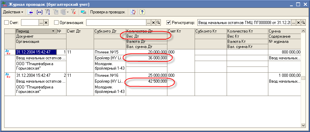Click scrollbar up arrow in the table

pyautogui.click(x=303, y=31)
